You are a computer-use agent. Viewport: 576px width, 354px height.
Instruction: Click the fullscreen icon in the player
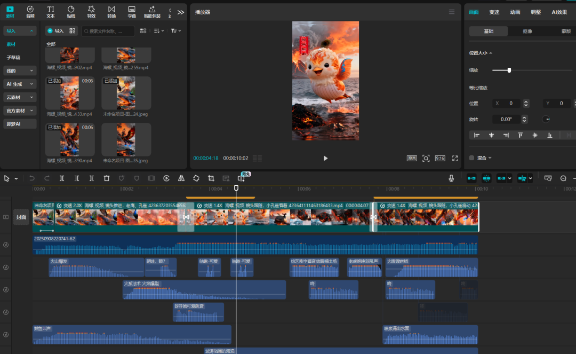(x=455, y=158)
